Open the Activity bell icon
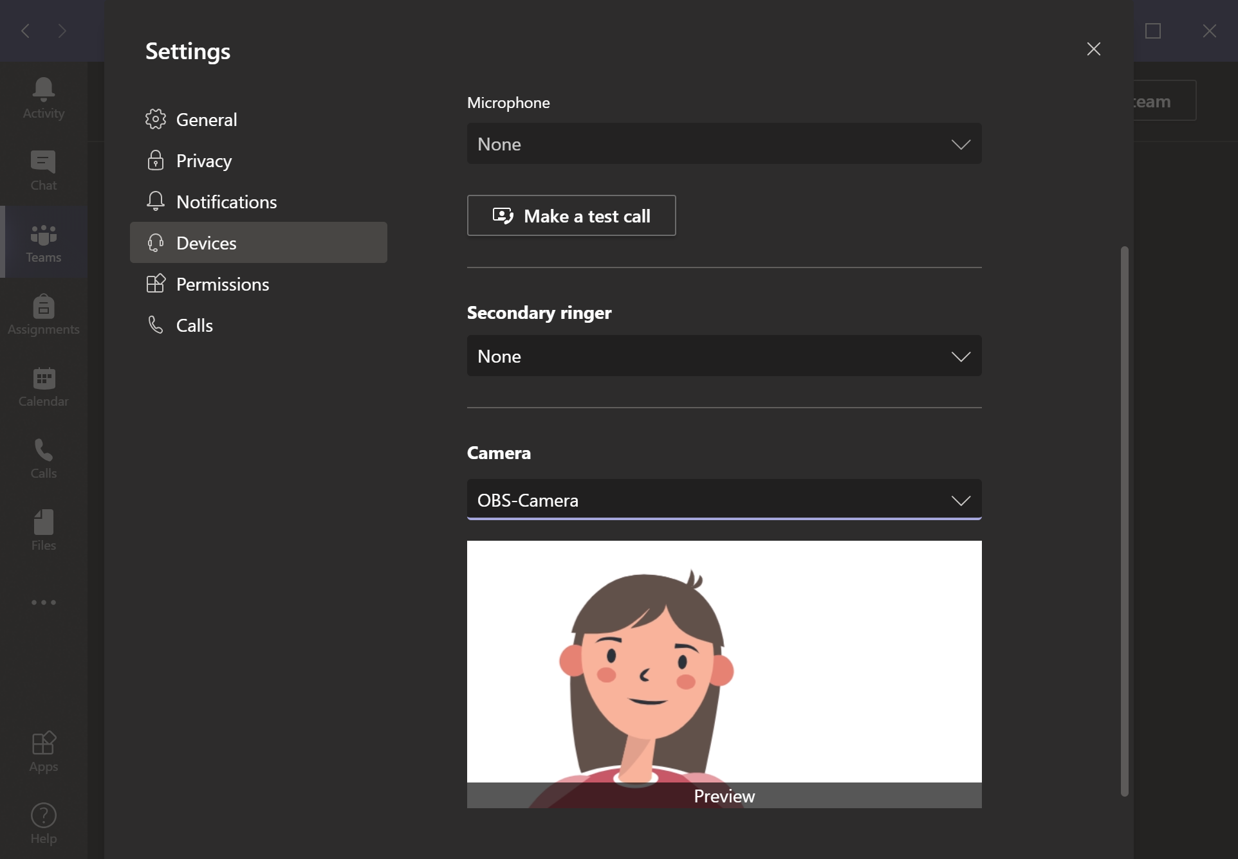The image size is (1238, 859). click(43, 98)
